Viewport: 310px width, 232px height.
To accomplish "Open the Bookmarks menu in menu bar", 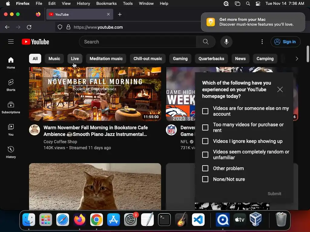I will click(x=106, y=4).
